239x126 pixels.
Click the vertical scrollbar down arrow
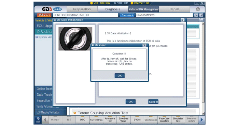203,113
